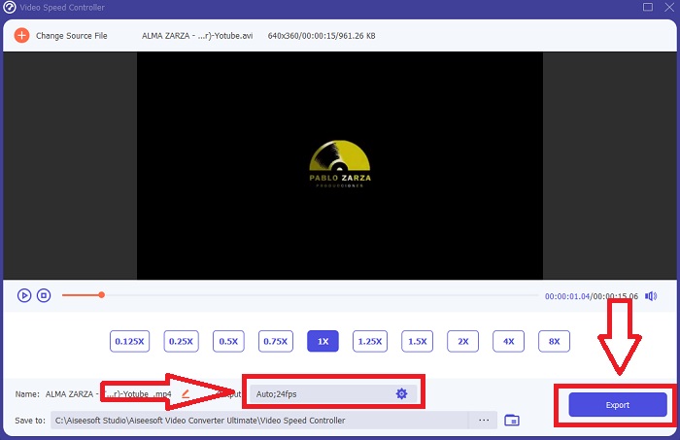
Task: Click the Export button
Action: coord(617,405)
